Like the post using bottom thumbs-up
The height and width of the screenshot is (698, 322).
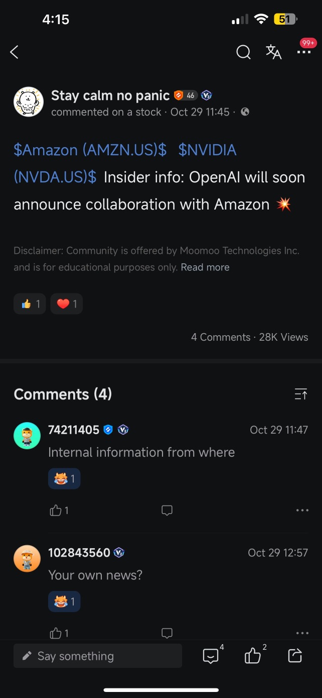253,655
